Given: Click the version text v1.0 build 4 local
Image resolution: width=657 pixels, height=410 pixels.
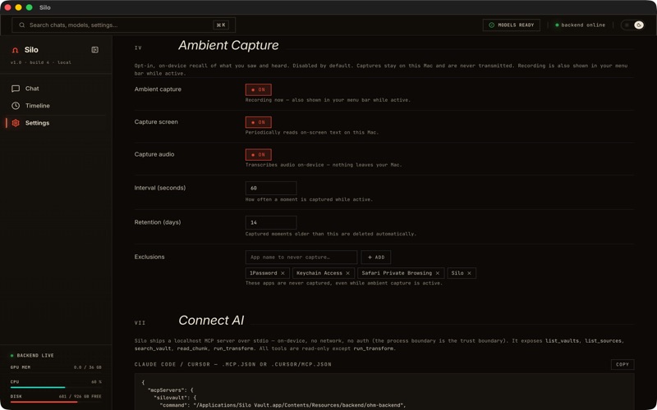Looking at the screenshot, I should pos(40,62).
